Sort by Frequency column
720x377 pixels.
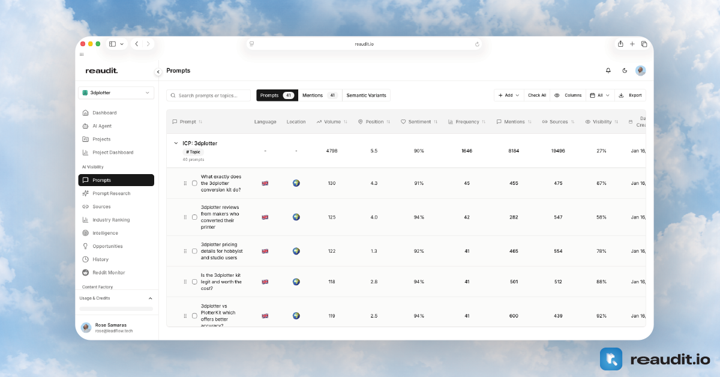[x=467, y=122]
